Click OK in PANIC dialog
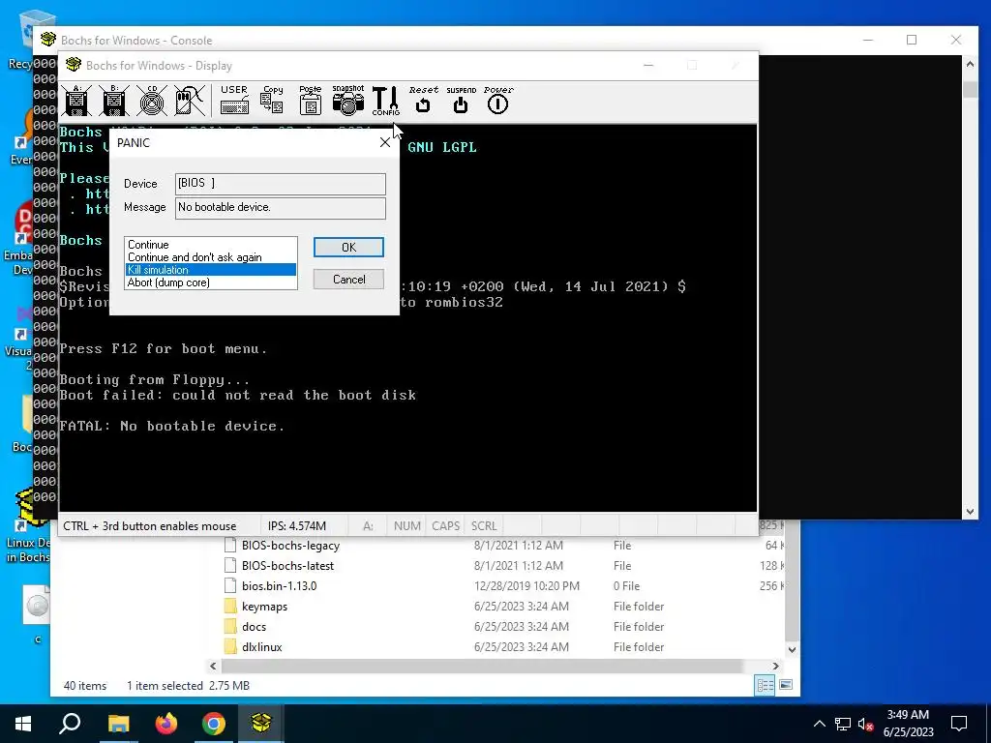 click(x=348, y=247)
